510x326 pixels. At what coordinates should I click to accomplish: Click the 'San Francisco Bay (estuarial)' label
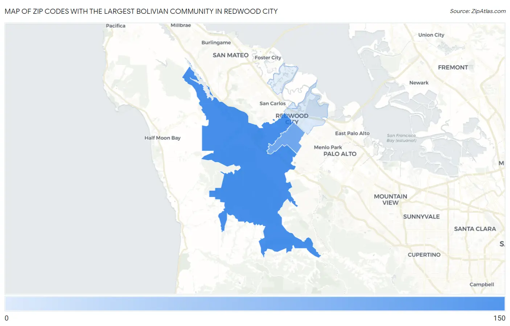(401, 138)
